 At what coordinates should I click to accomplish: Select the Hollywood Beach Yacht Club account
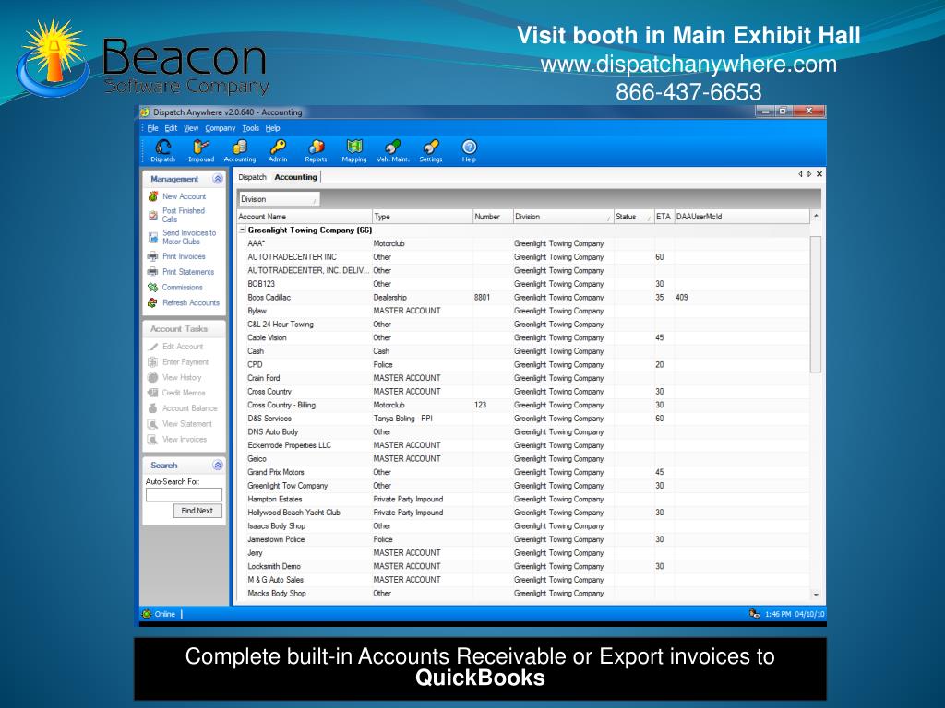coord(523,513)
